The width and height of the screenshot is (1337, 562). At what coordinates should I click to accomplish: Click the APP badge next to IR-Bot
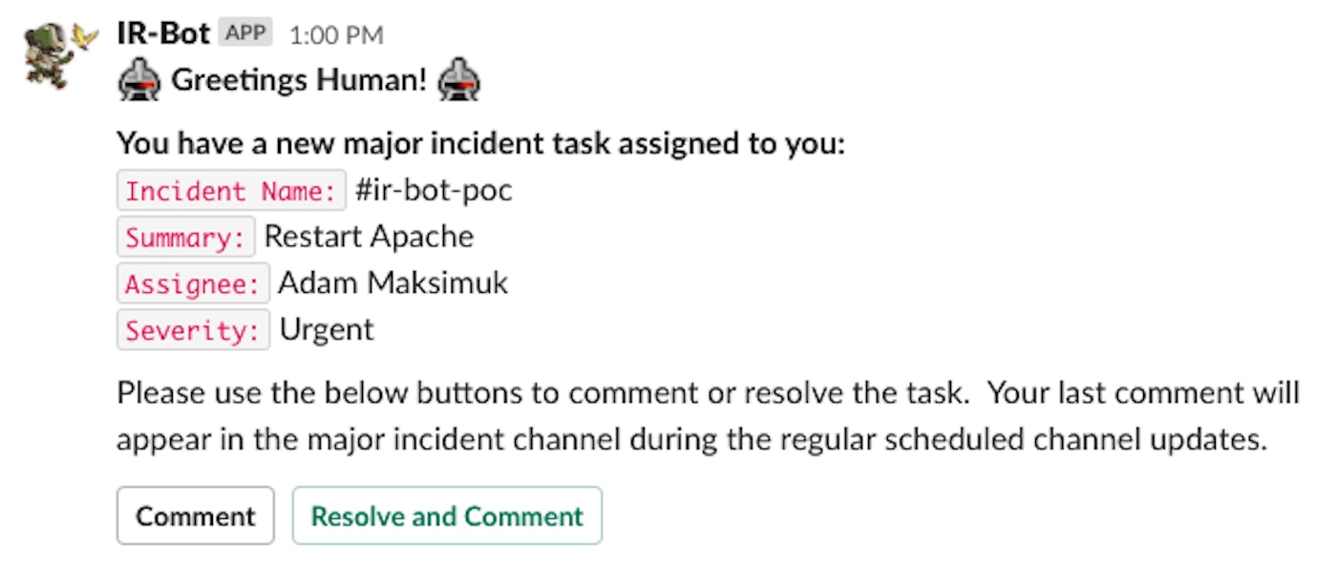pos(245,34)
